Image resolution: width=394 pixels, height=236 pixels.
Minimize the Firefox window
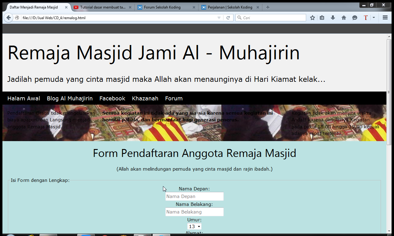(364, 5)
